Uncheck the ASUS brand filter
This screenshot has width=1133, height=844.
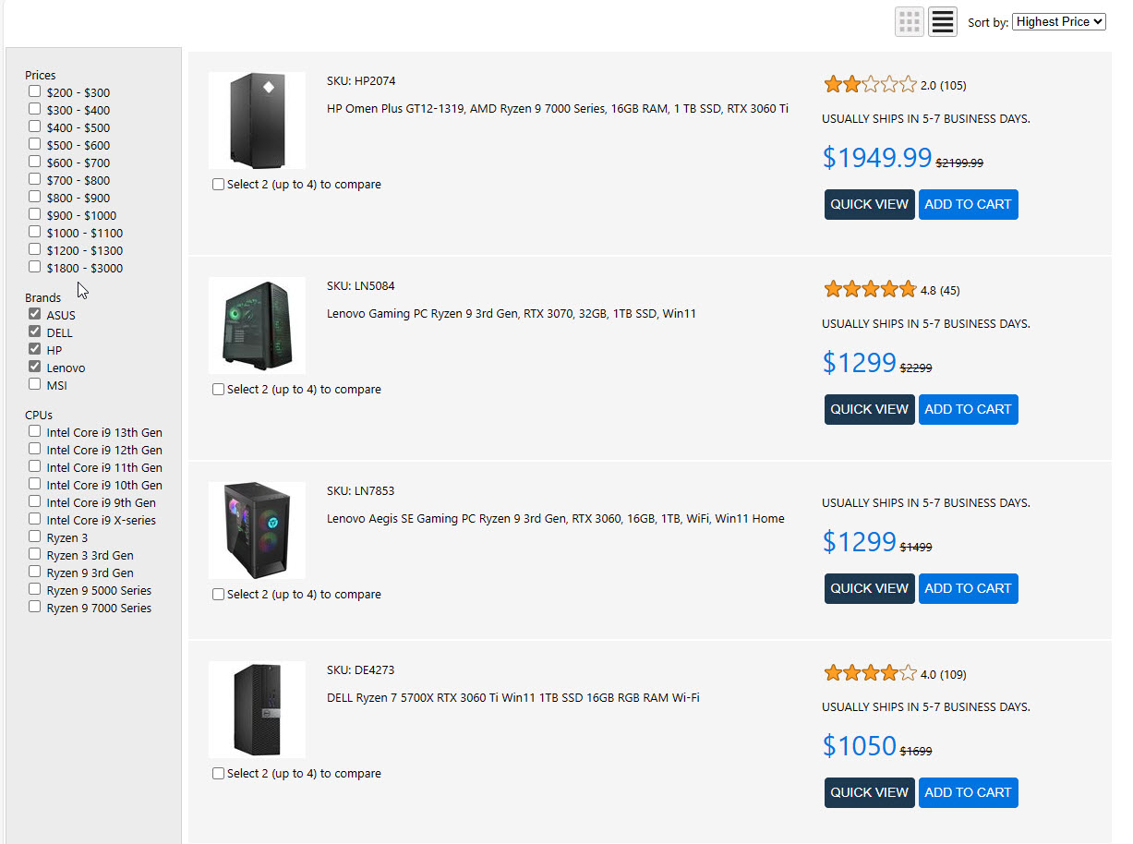coord(35,315)
